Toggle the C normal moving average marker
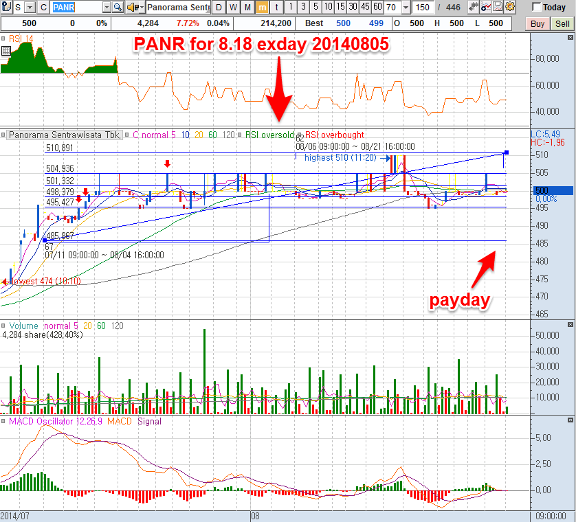This screenshot has width=576, height=522. (126, 135)
